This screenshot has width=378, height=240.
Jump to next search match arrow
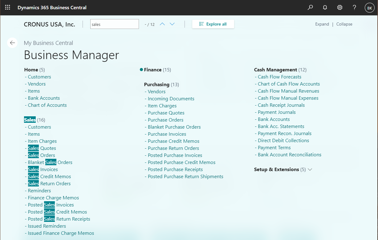172,24
